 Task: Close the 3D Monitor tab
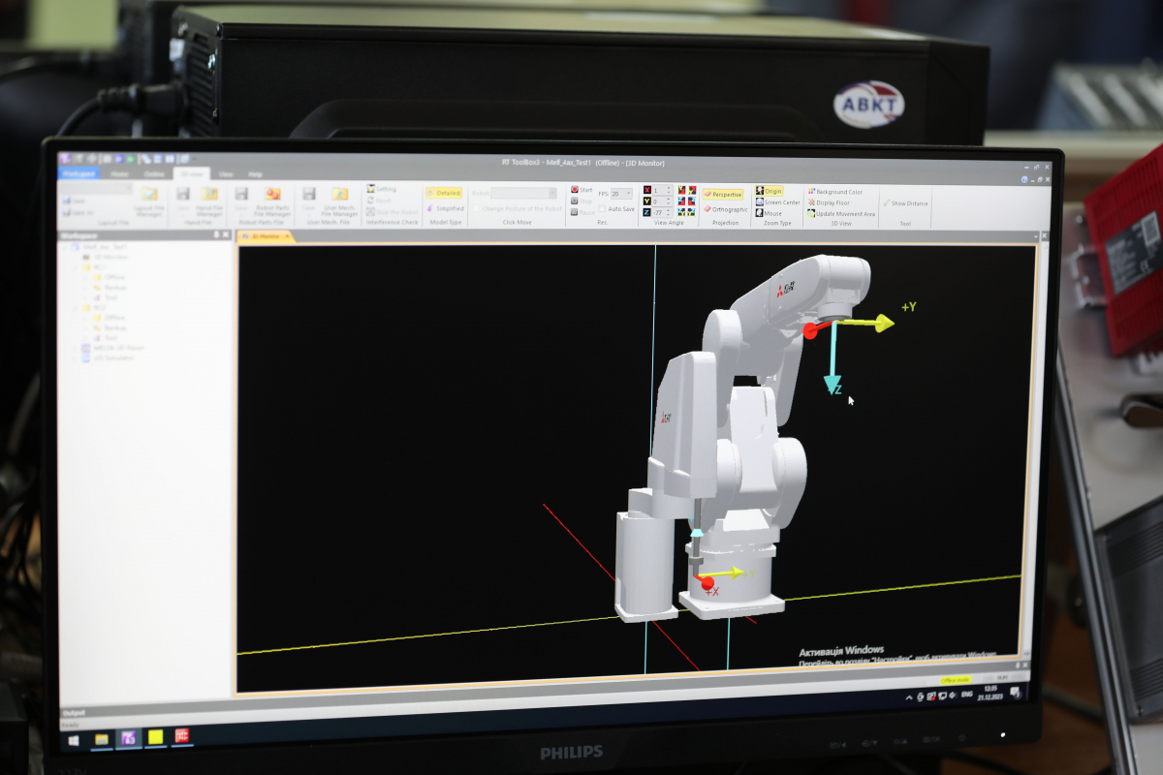pyautogui.click(x=286, y=235)
